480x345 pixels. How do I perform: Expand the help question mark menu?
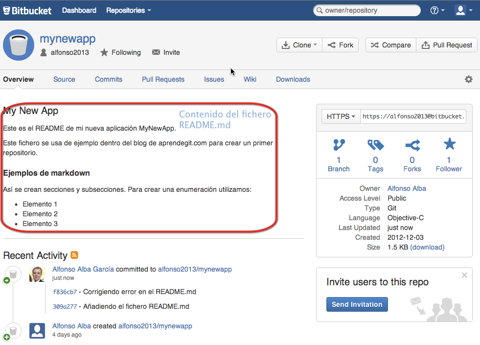(x=437, y=10)
